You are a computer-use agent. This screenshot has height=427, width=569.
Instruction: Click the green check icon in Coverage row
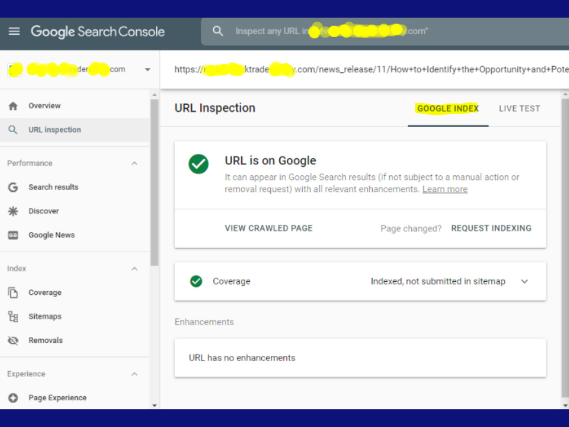[196, 281]
